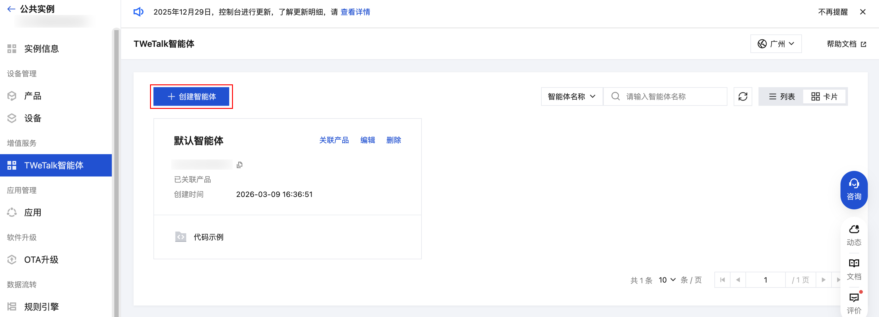The height and width of the screenshot is (317, 879).
Task: Open the 文档 book icon
Action: tap(854, 269)
